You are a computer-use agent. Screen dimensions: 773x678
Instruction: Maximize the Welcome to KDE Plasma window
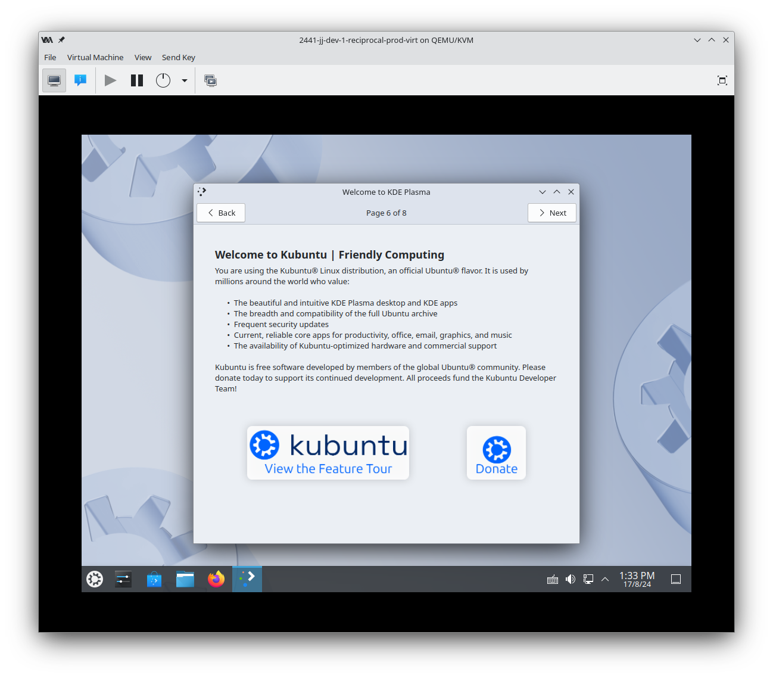point(557,192)
